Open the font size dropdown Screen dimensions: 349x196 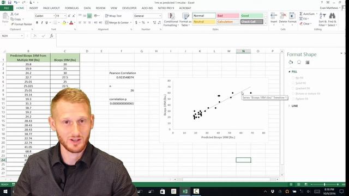[x=65, y=16]
